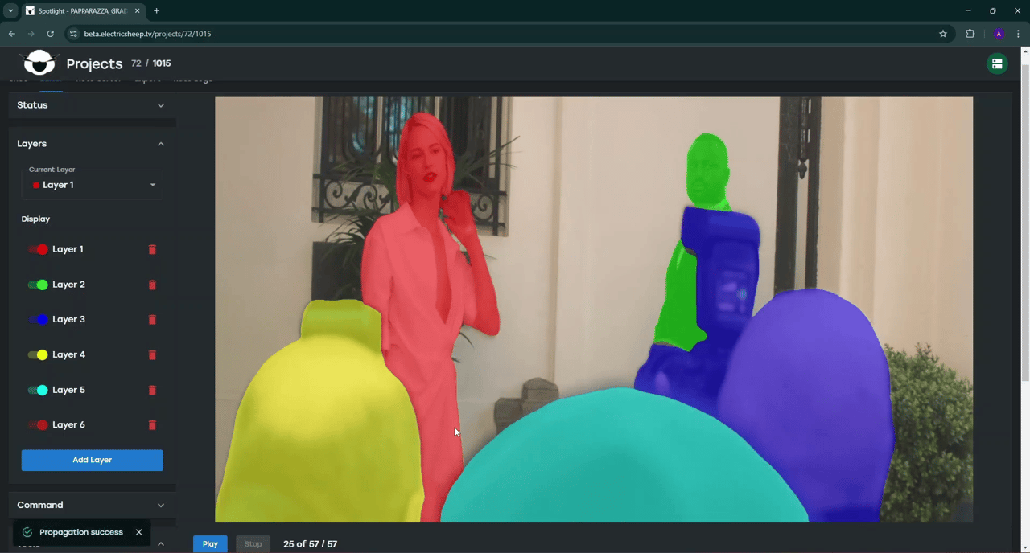Open the browser extensions puzzle icon
The image size is (1030, 553).
[970, 34]
